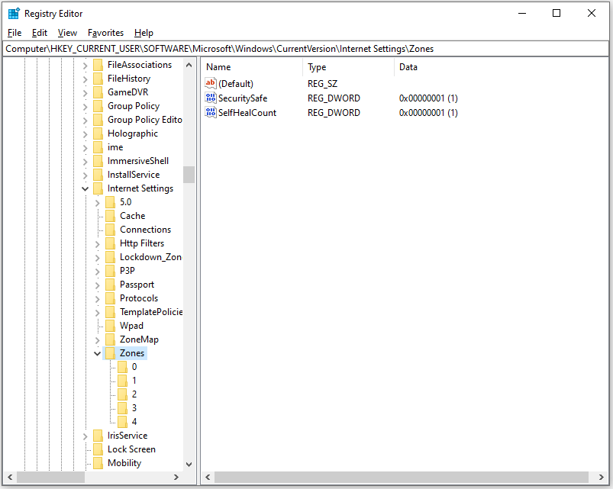Click the Registry Editor icon in title bar
The image size is (613, 489).
[x=12, y=12]
